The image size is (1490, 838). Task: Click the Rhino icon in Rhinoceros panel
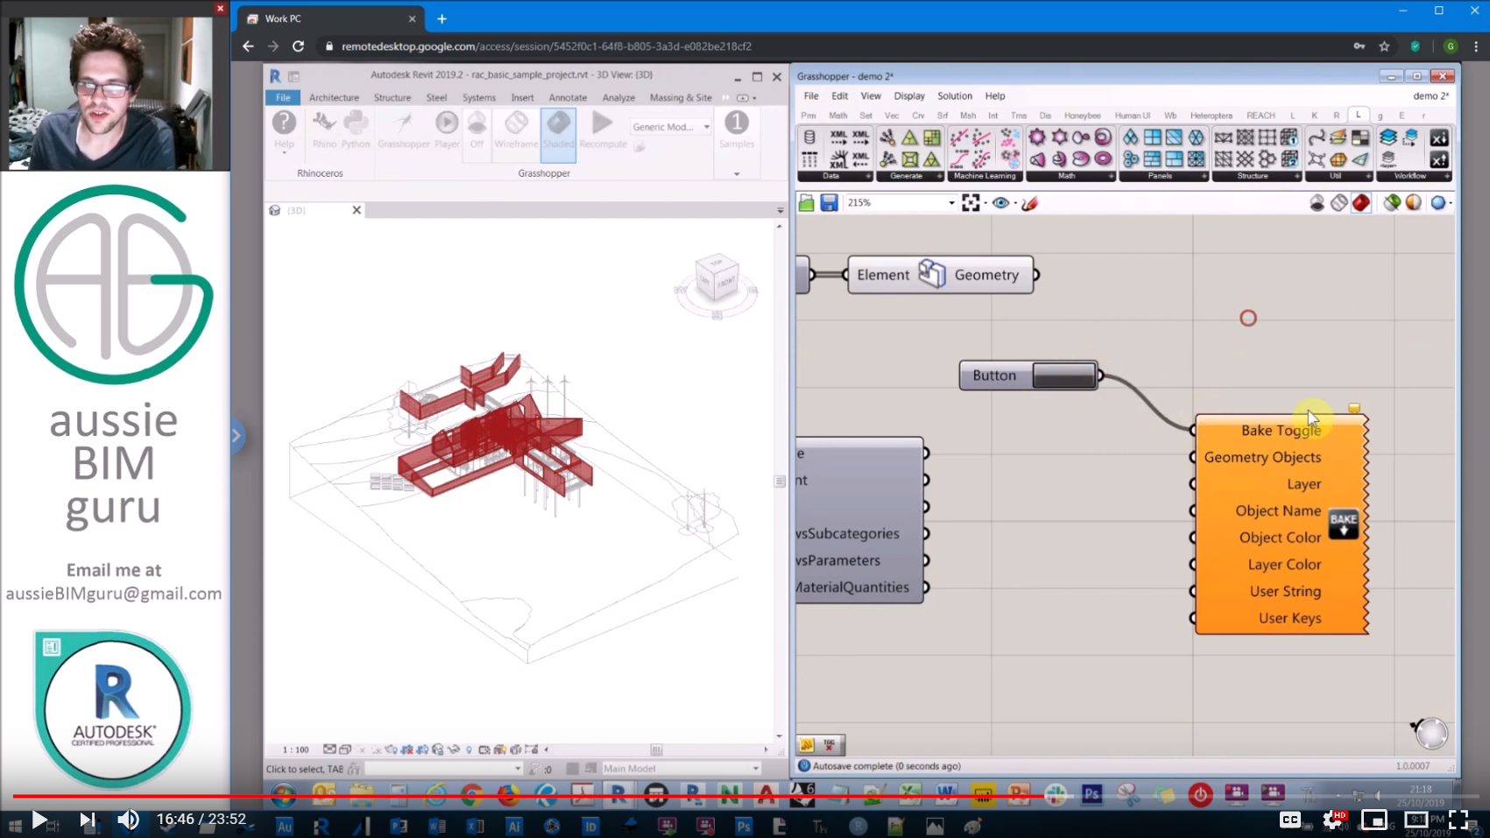324,130
